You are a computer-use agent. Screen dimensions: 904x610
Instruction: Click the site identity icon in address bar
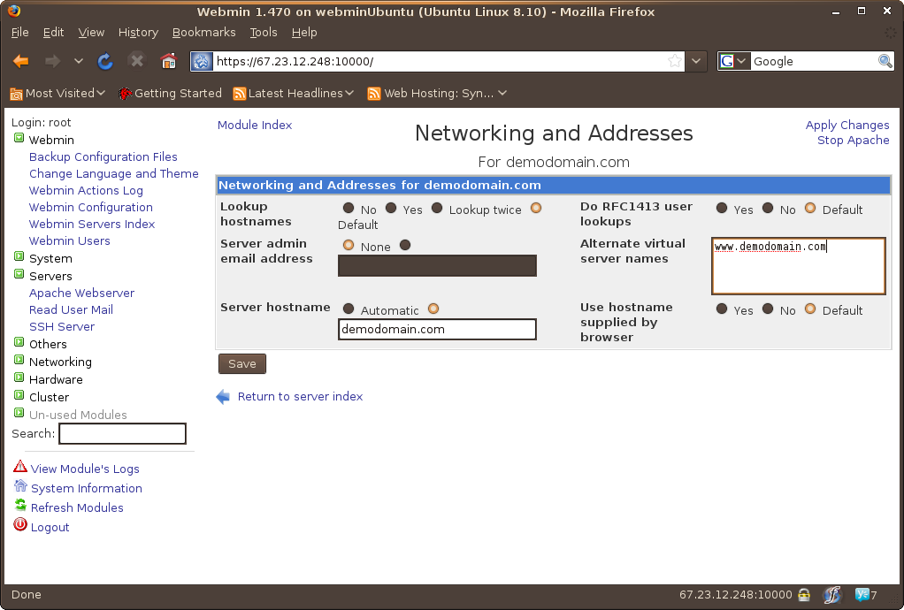202,61
